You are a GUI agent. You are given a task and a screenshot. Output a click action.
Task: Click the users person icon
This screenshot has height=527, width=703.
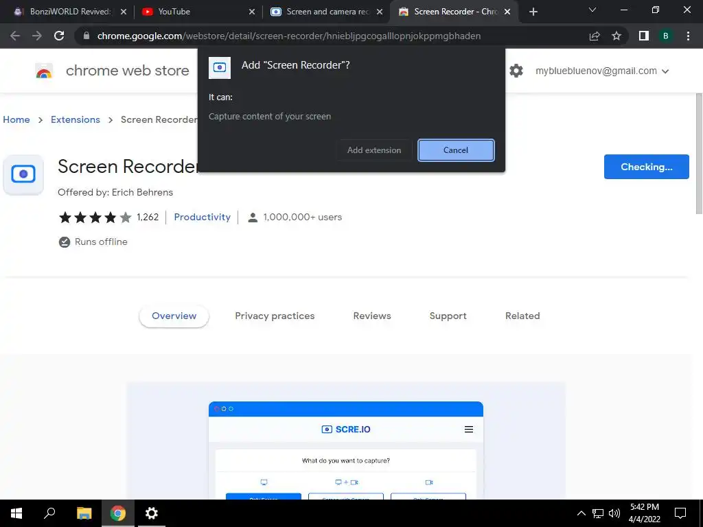[253, 218]
